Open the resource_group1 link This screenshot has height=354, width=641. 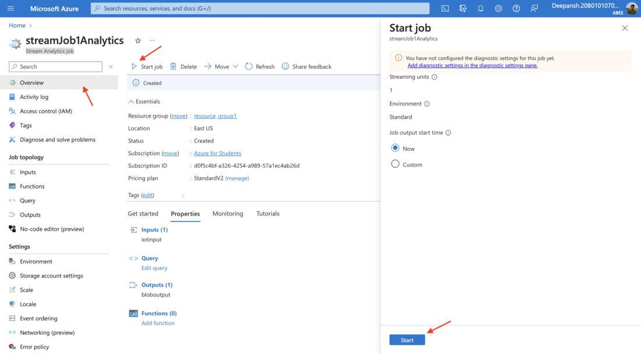point(215,116)
